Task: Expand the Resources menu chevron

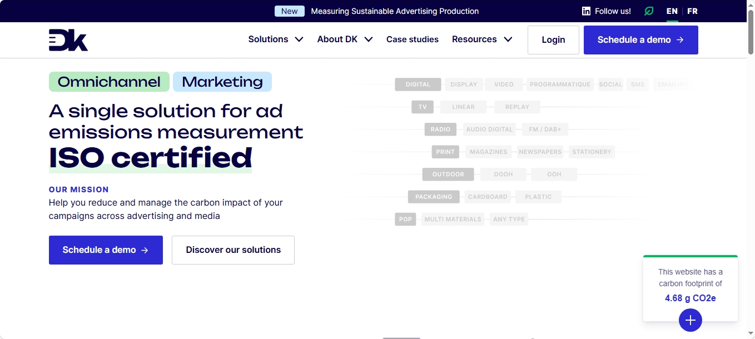Action: (x=508, y=39)
